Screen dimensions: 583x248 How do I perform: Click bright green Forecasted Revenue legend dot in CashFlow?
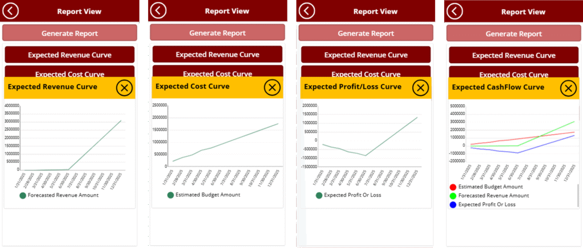pyautogui.click(x=453, y=196)
